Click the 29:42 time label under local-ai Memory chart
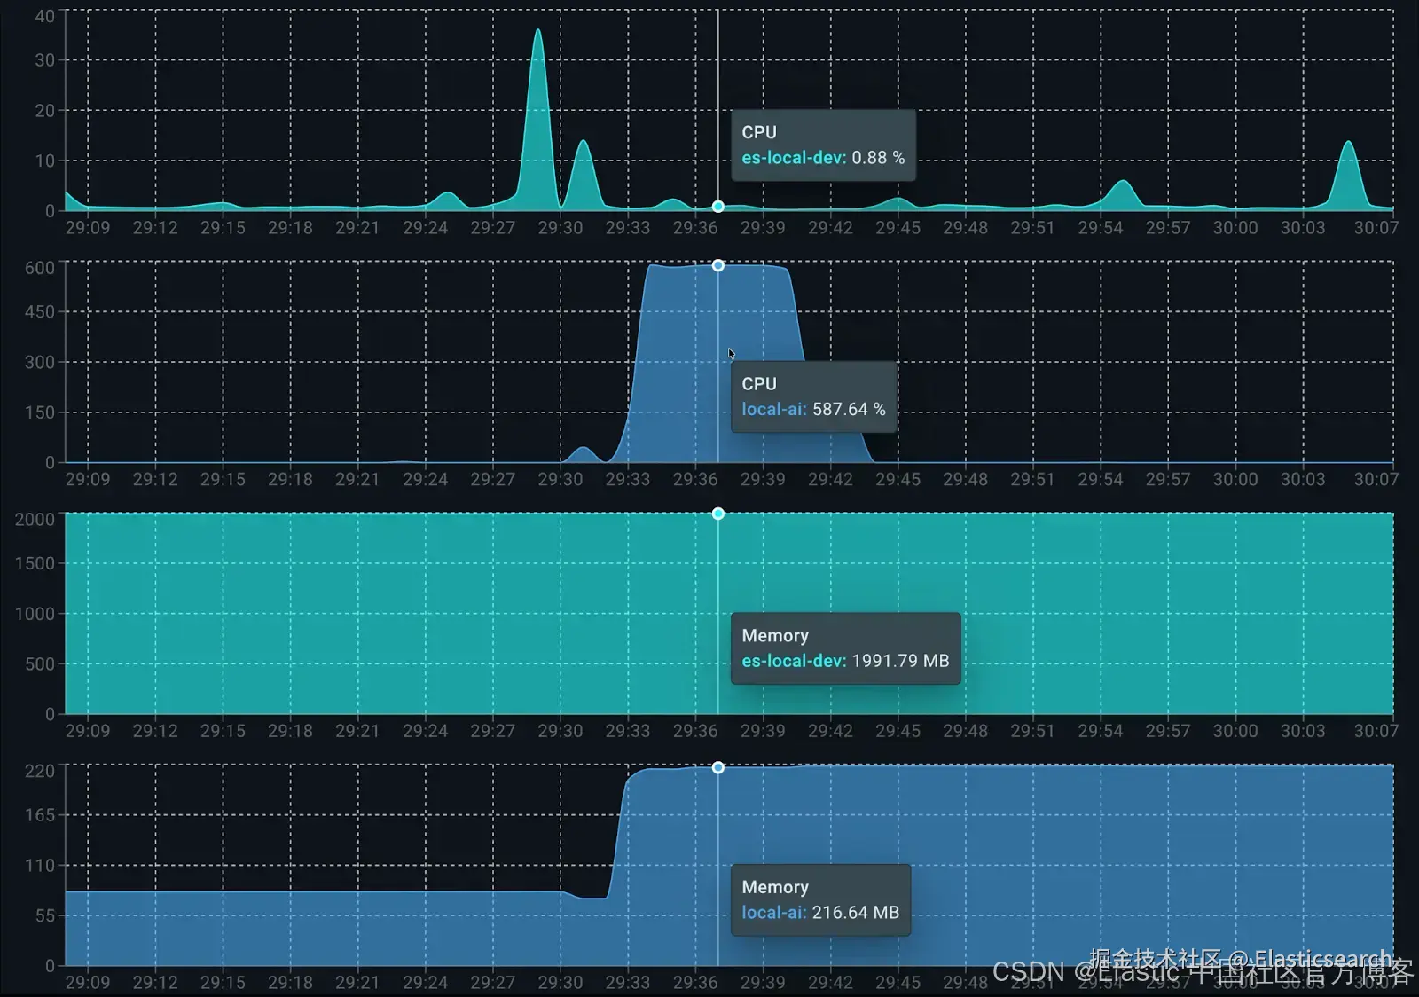This screenshot has height=997, width=1419. pos(830,983)
